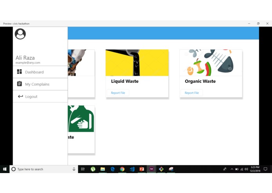Open the Liquid Waste card image
The width and height of the screenshot is (272, 193).
tap(137, 63)
